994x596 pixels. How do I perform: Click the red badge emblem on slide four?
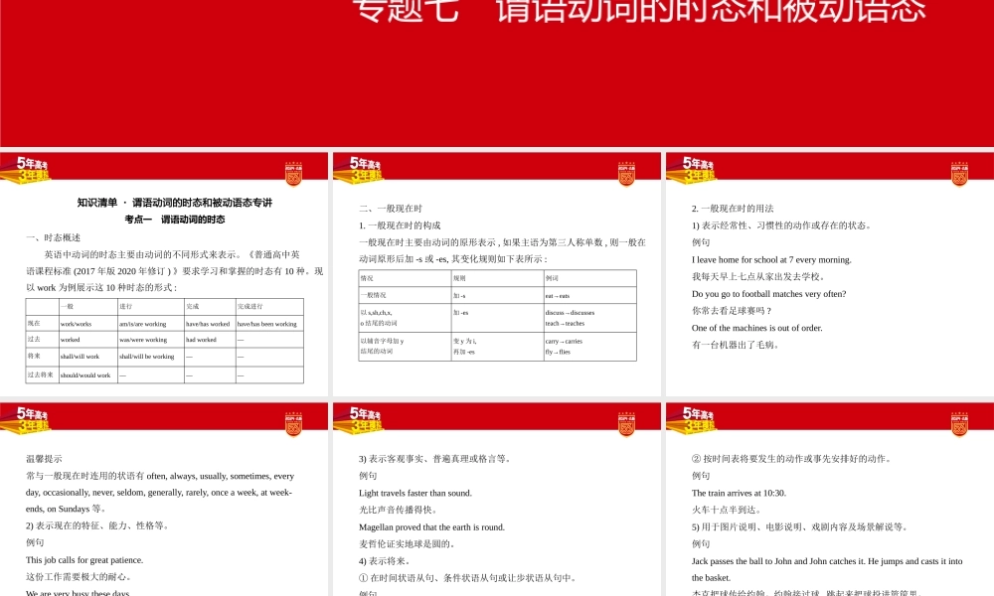click(293, 421)
